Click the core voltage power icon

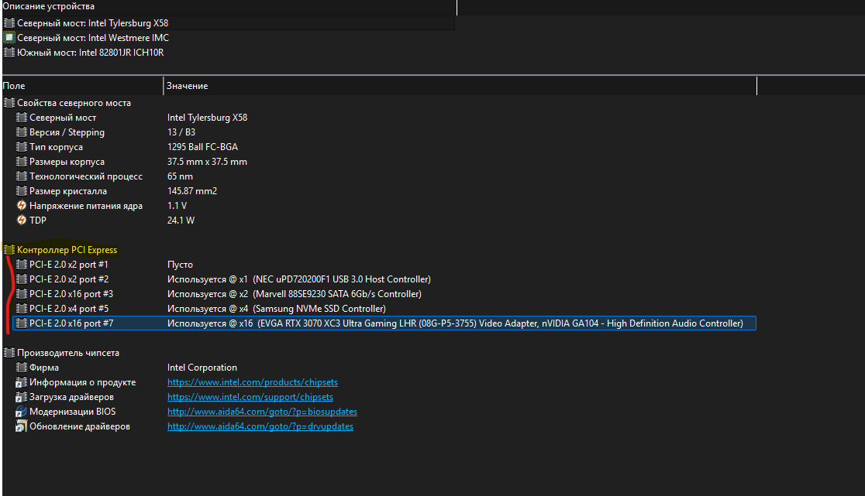point(22,206)
